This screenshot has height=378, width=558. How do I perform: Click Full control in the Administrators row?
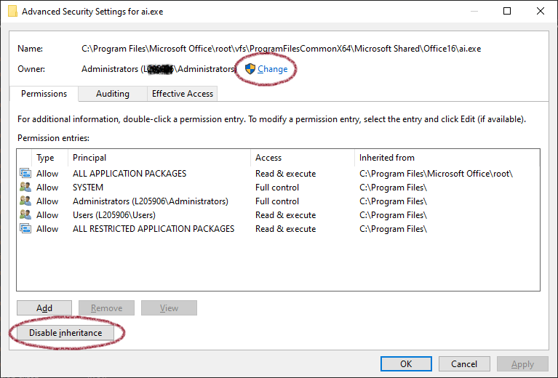click(277, 201)
